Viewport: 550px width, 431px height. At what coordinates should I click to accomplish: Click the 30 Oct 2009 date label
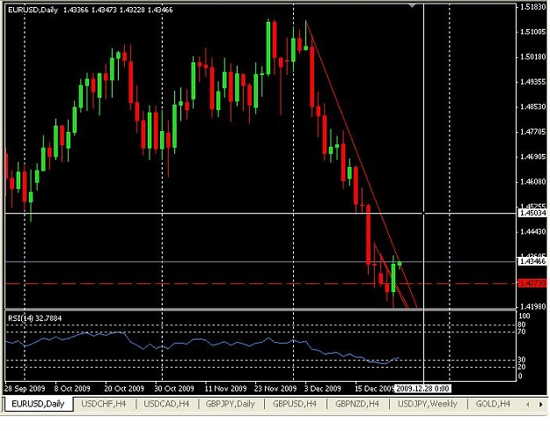pyautogui.click(x=174, y=389)
